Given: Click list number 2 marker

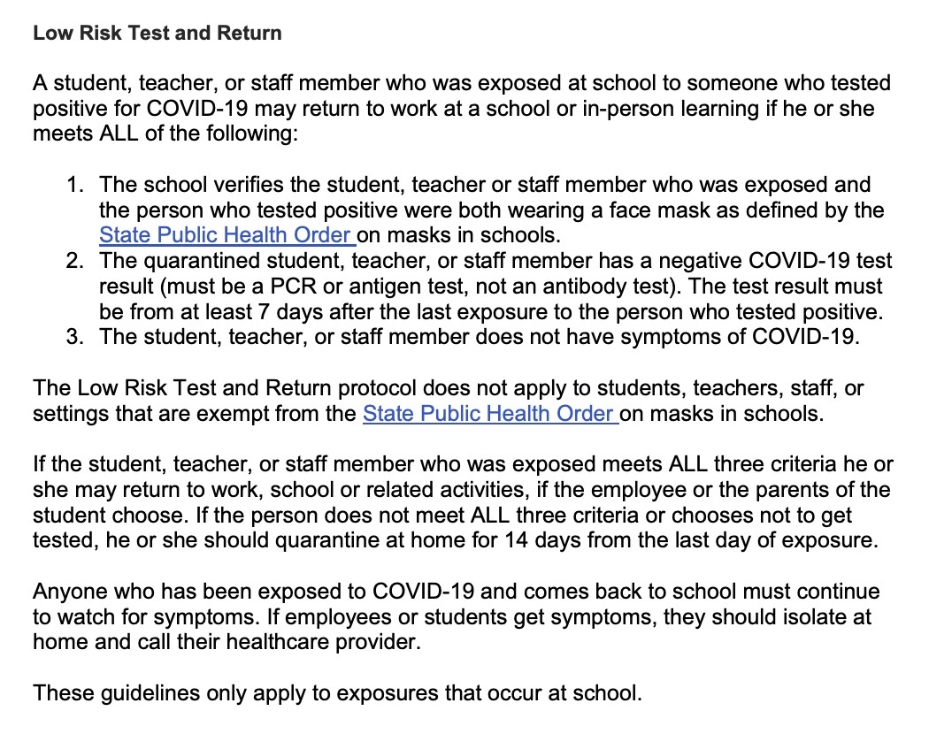Looking at the screenshot, I should 75,261.
